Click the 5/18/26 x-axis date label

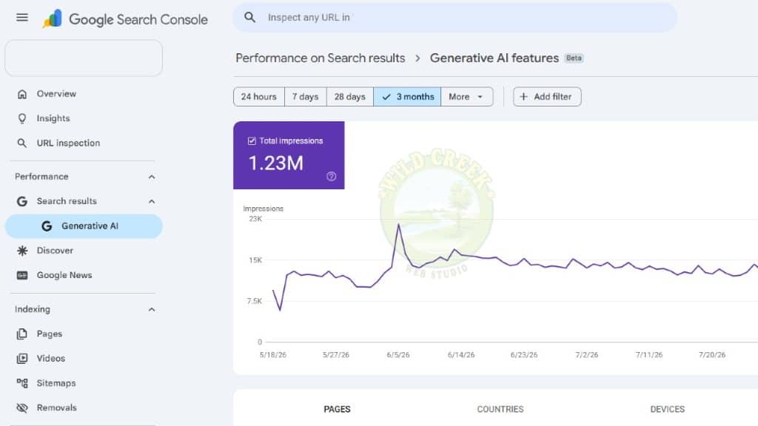coord(273,355)
